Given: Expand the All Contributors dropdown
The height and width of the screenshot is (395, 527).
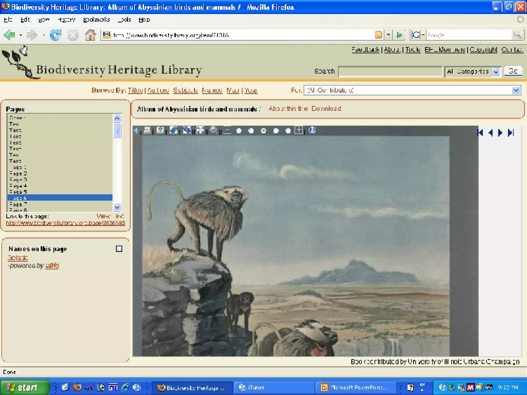Looking at the screenshot, I should pyautogui.click(x=516, y=91).
